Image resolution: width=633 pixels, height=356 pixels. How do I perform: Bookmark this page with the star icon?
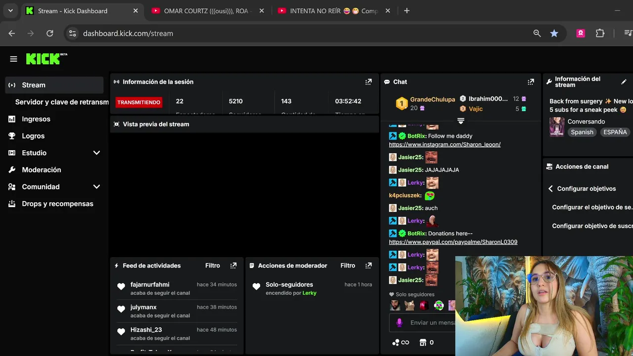click(x=554, y=34)
